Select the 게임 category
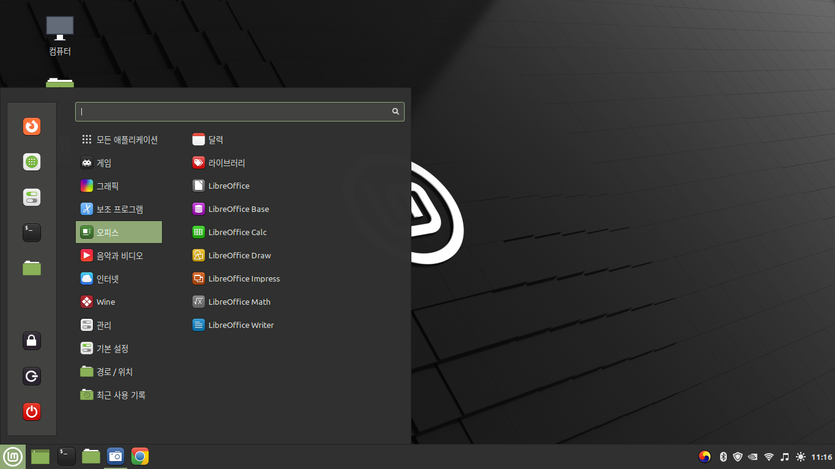 pyautogui.click(x=119, y=163)
